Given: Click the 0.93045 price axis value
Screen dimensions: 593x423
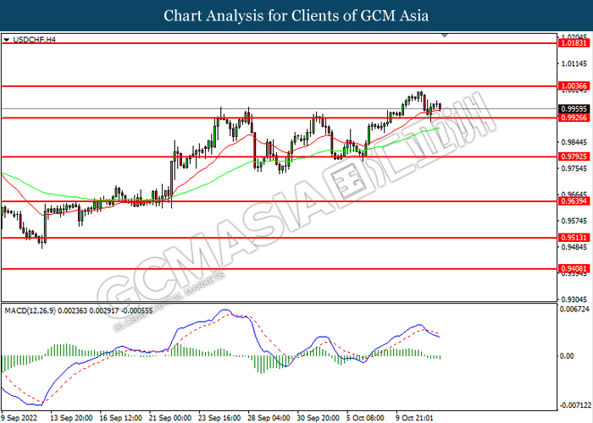Looking at the screenshot, I should [574, 299].
